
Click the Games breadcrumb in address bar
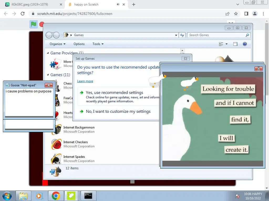pyautogui.click(x=79, y=35)
